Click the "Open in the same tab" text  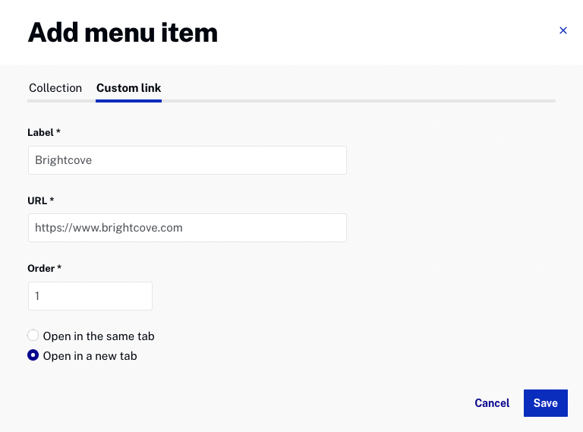(99, 336)
